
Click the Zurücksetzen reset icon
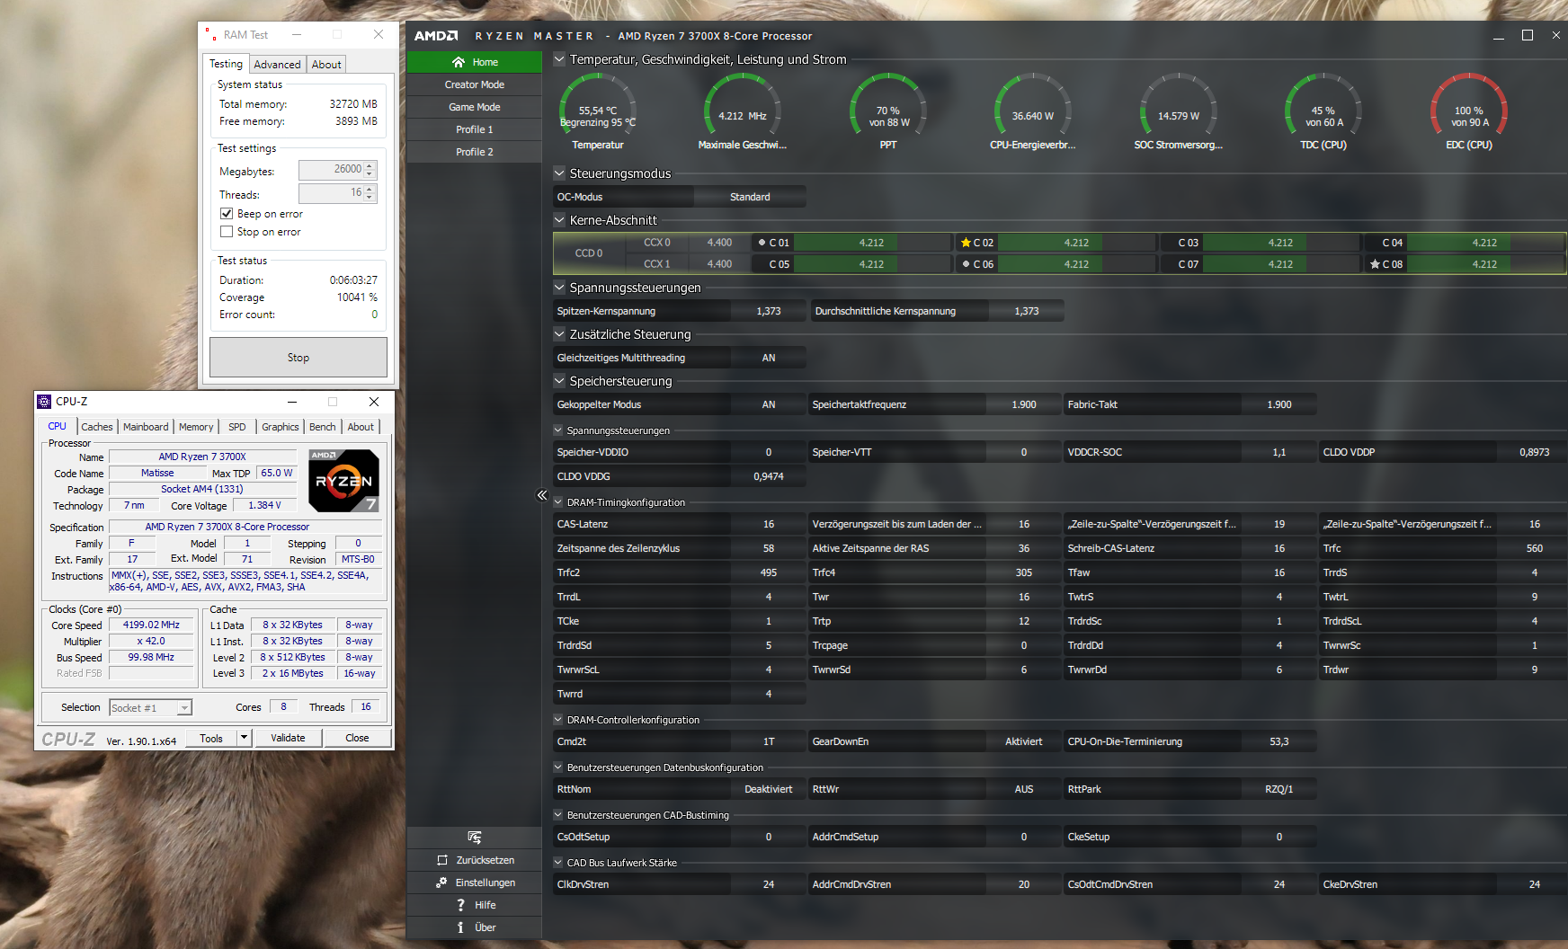[x=442, y=860]
